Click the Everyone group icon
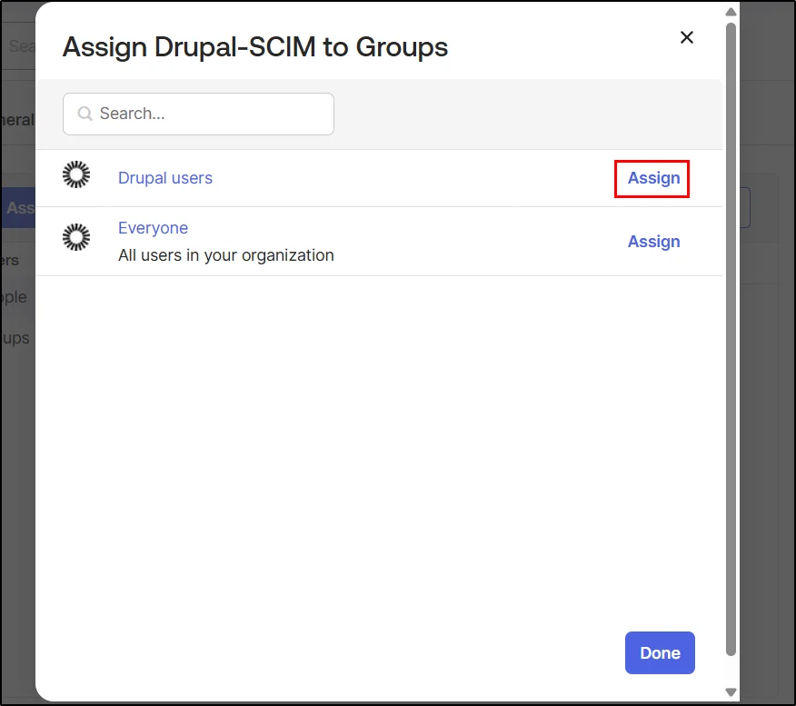 tap(76, 237)
